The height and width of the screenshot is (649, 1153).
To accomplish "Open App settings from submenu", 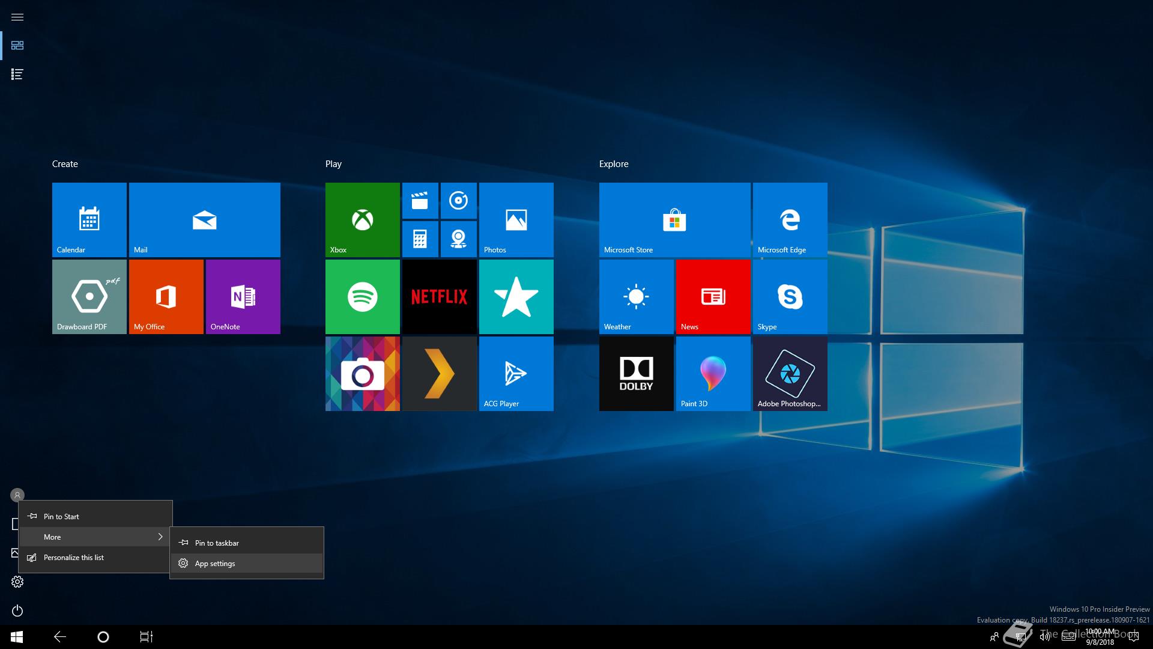I will tap(247, 563).
